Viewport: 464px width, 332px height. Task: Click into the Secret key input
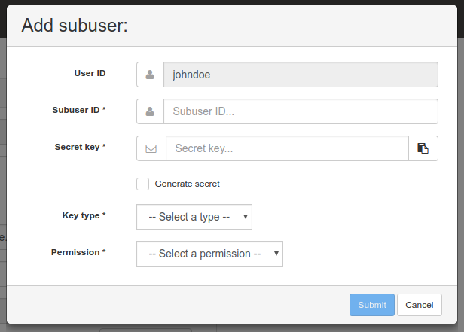click(286, 148)
